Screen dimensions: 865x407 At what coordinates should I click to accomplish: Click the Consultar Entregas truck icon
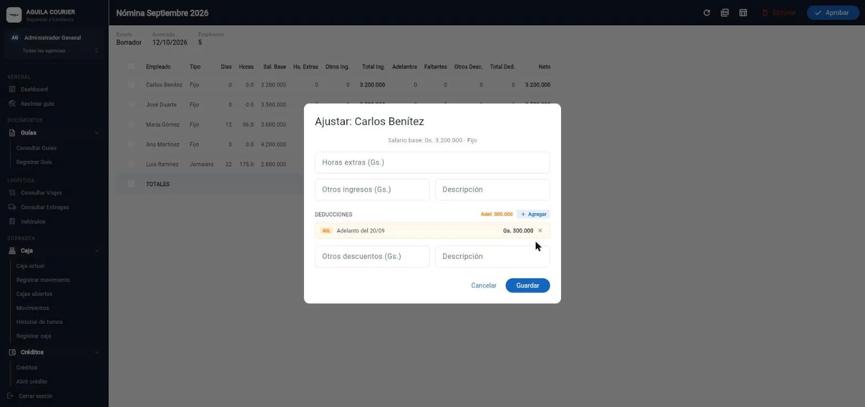click(x=12, y=207)
